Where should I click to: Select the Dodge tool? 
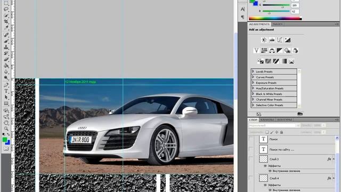6,78
